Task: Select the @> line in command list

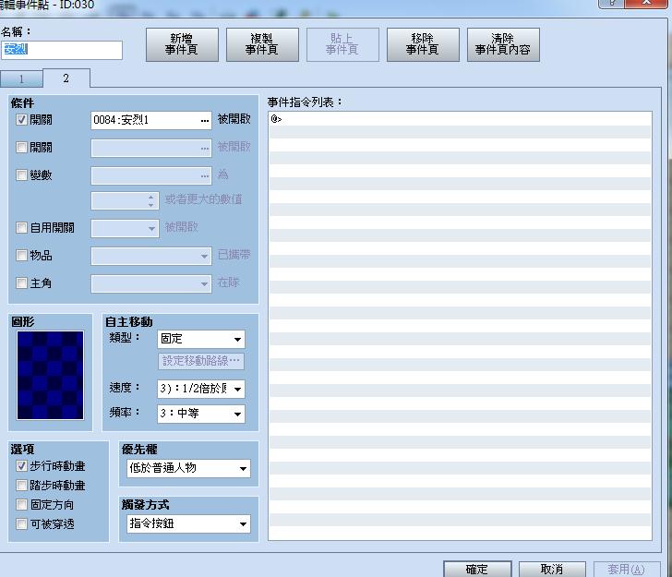Action: [x=460, y=119]
